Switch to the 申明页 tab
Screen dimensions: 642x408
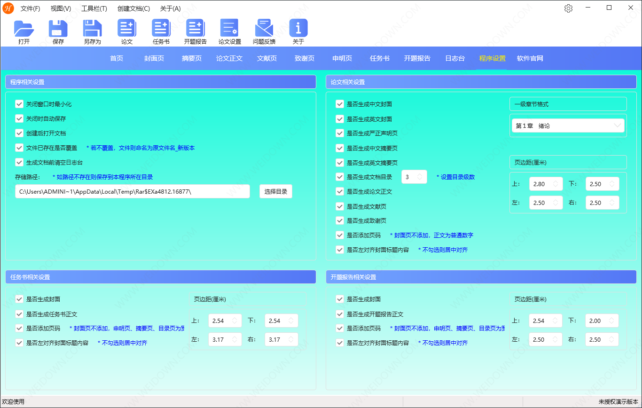(x=342, y=58)
